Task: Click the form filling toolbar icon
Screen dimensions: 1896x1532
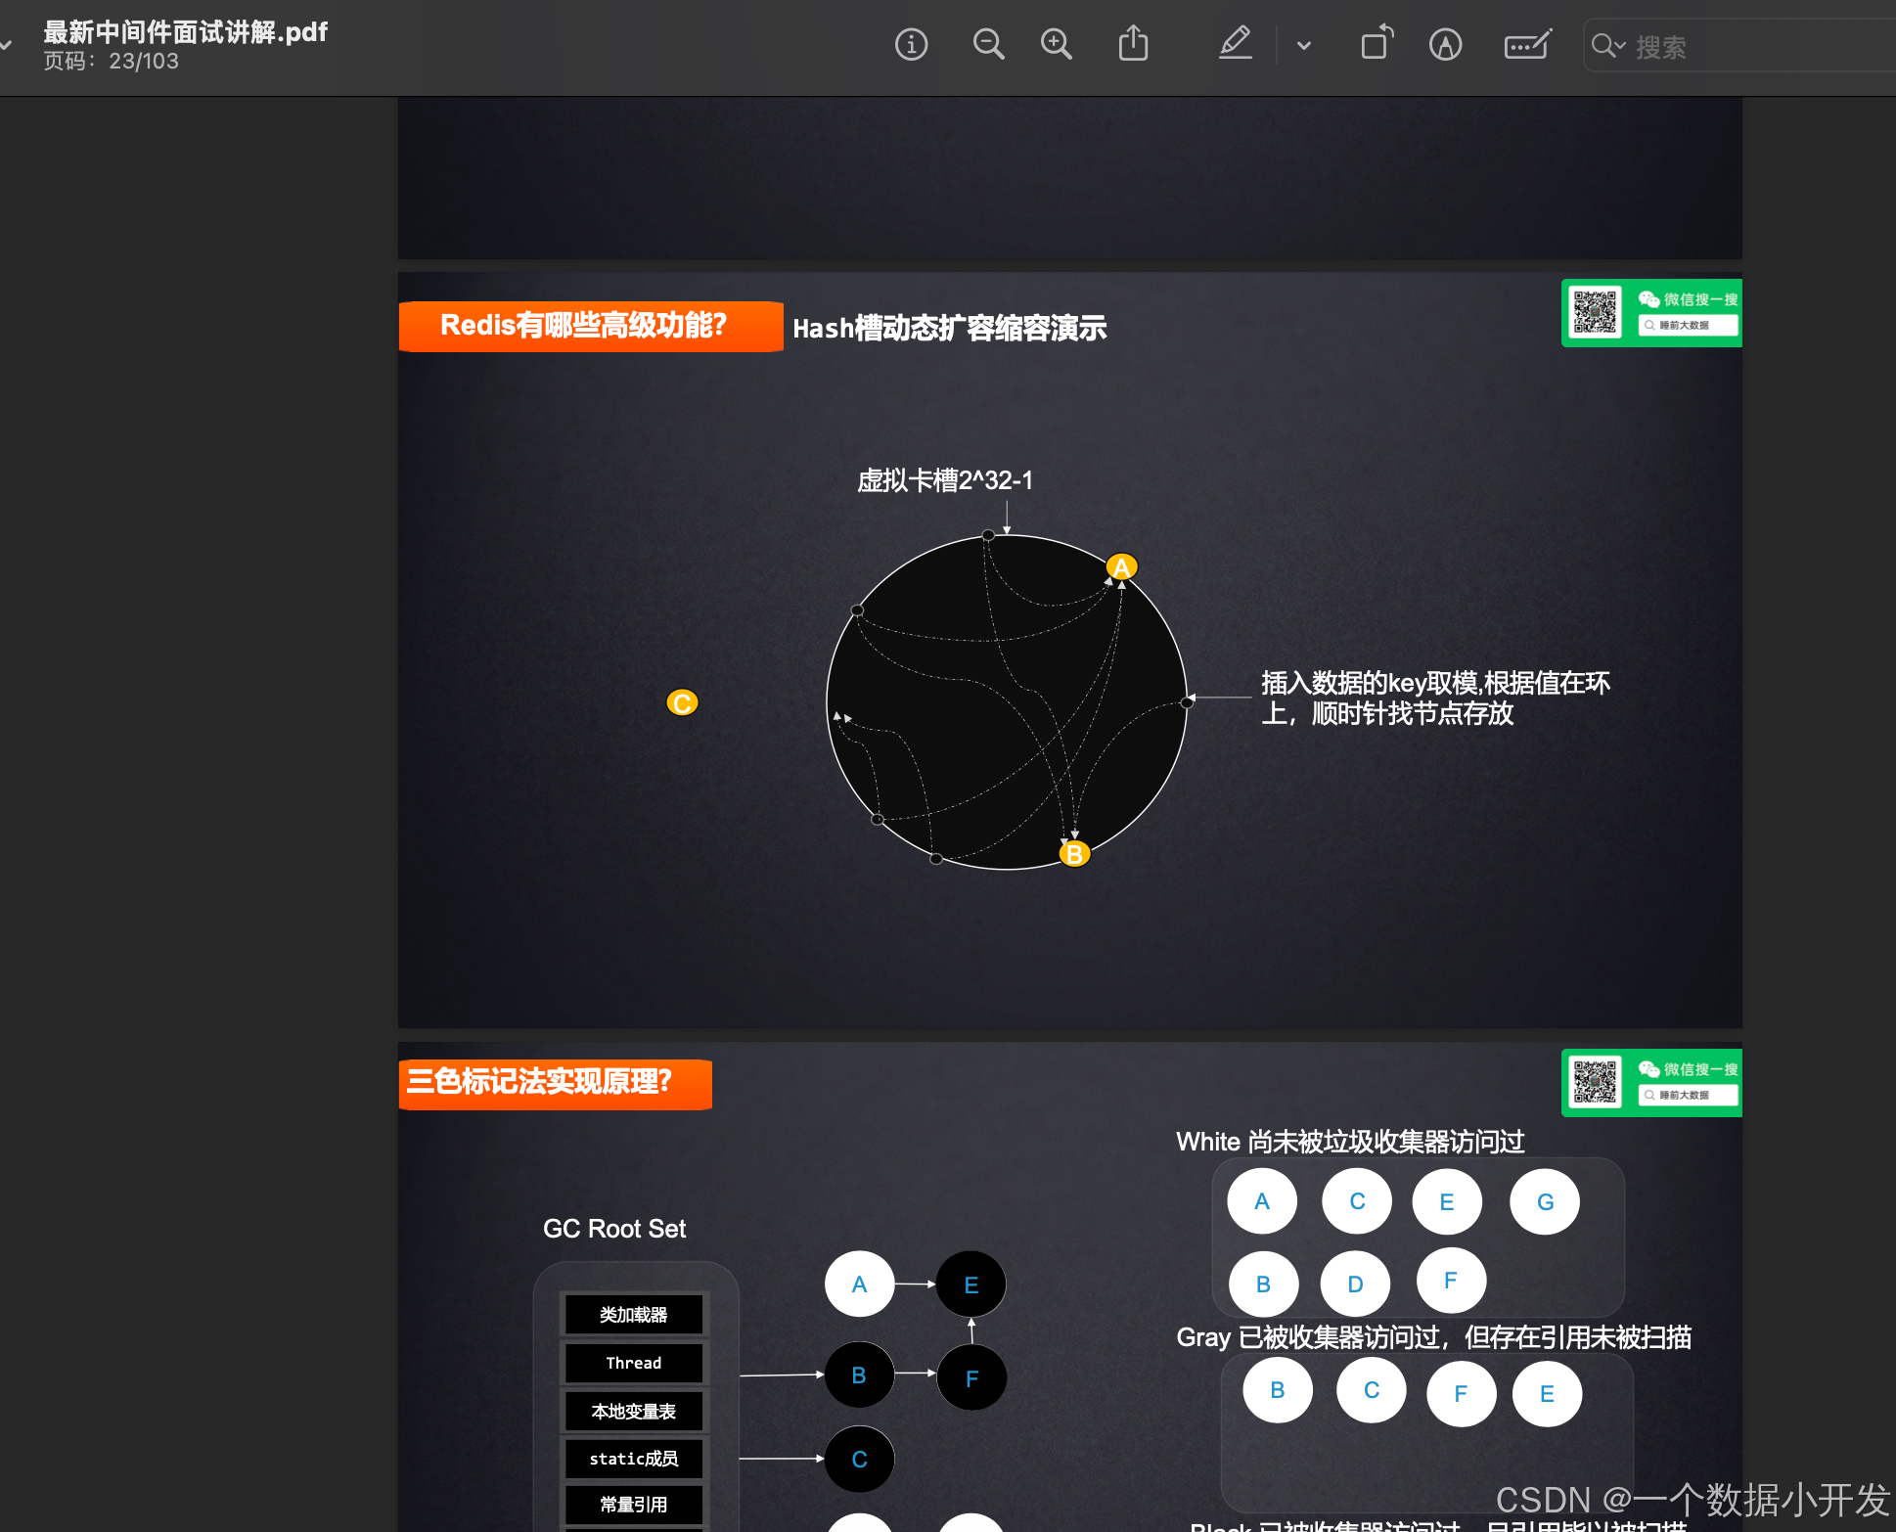Action: tap(1526, 45)
